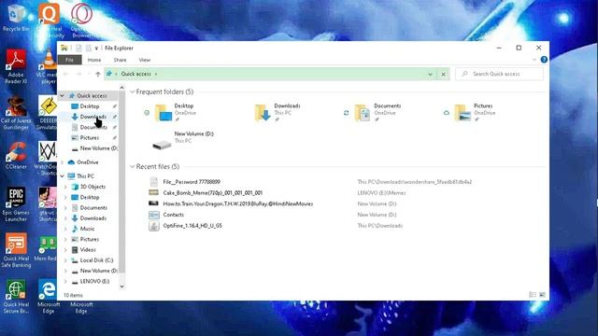Click navigation pane scroll up arrow
The width and height of the screenshot is (598, 336).
pos(121,88)
